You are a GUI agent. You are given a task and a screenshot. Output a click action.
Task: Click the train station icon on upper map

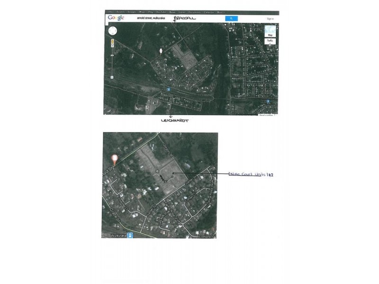[x=168, y=89]
